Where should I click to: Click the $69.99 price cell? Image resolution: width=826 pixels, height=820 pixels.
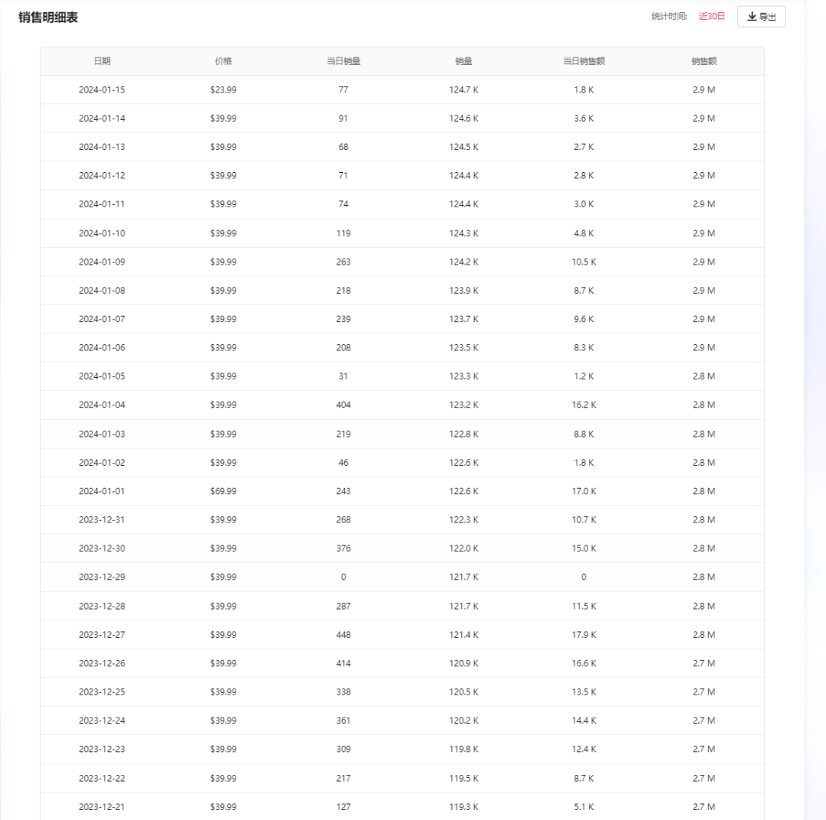pos(224,491)
